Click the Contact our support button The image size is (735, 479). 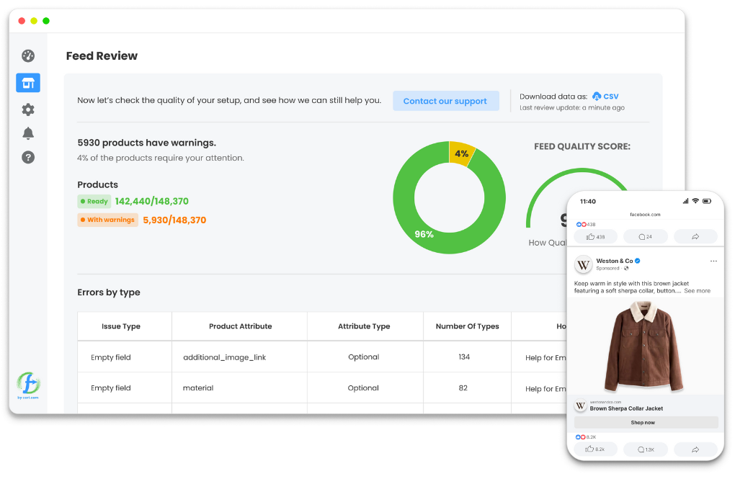click(445, 101)
